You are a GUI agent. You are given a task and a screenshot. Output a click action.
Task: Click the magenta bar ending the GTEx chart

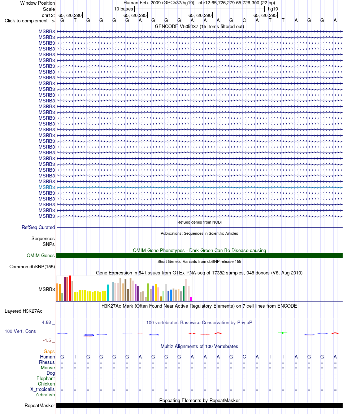[191, 299]
